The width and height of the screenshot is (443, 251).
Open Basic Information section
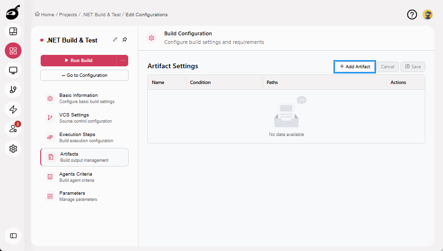pyautogui.click(x=85, y=98)
